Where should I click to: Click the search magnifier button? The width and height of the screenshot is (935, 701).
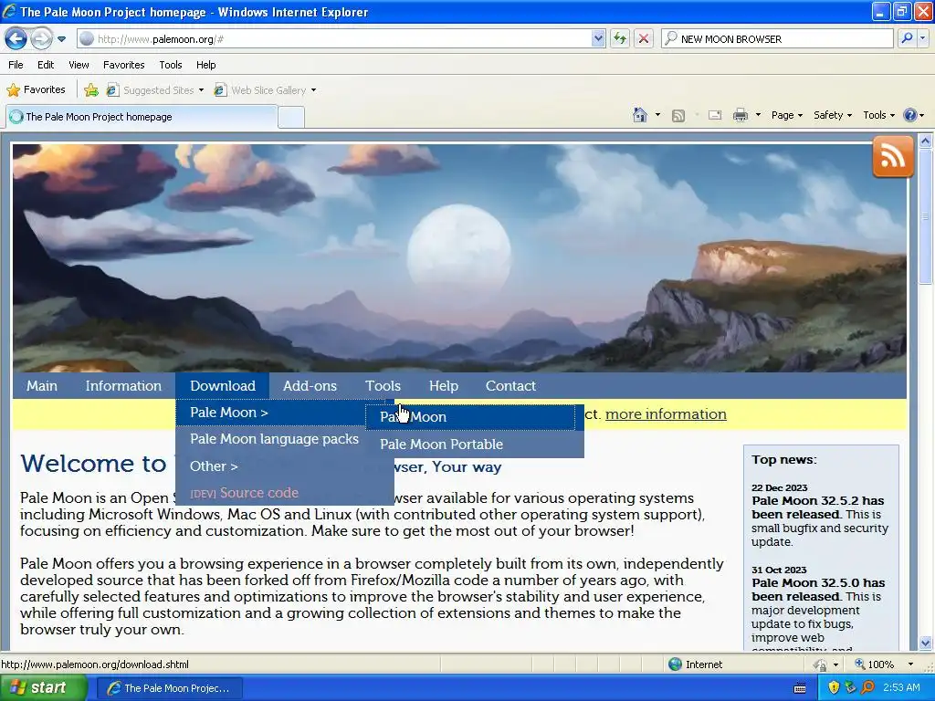(x=907, y=38)
